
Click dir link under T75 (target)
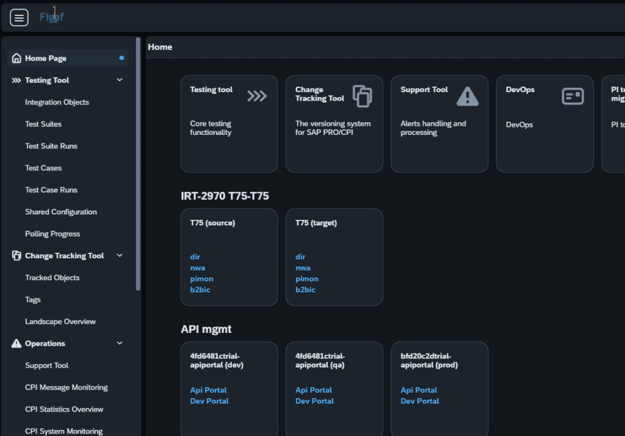pos(300,257)
